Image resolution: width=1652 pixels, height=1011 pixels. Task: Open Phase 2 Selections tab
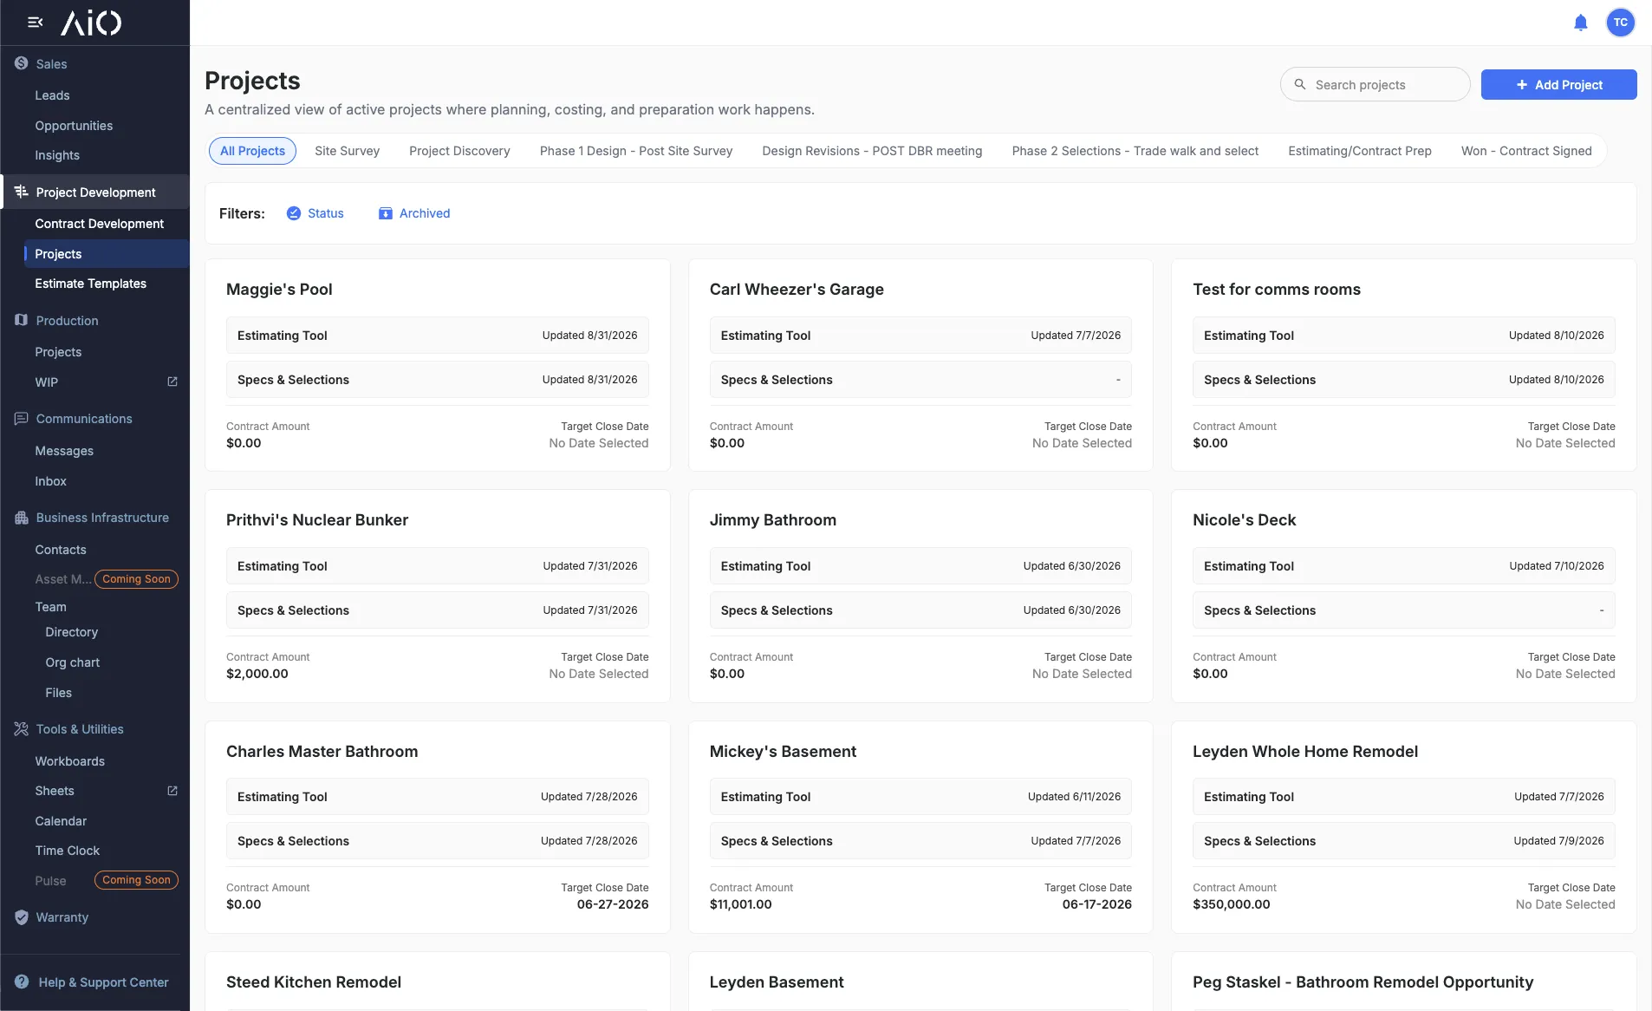coord(1135,151)
